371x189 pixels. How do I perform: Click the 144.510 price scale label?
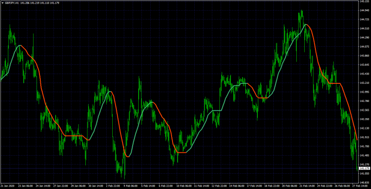click(365, 29)
